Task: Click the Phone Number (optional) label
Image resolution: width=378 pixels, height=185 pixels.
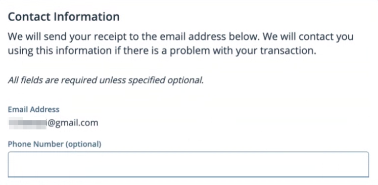Action: [x=55, y=144]
